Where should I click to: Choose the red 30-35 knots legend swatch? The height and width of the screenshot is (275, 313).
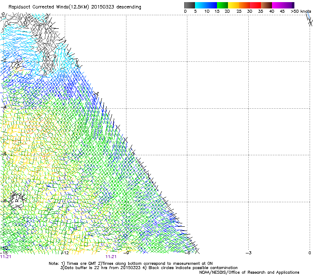255,5
